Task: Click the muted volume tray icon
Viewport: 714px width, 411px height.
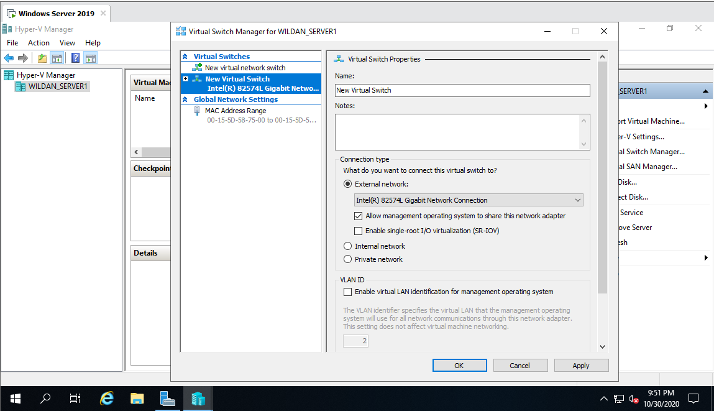Action: [x=633, y=399]
